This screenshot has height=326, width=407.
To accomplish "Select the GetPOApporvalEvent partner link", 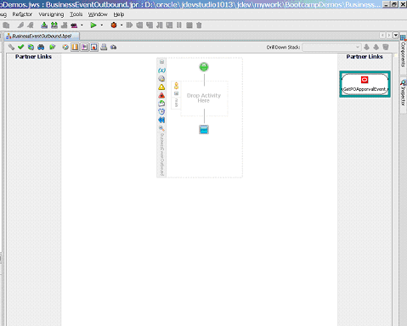I will pyautogui.click(x=365, y=84).
